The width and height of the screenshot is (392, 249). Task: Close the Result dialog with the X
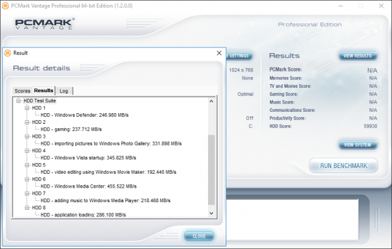pyautogui.click(x=219, y=53)
